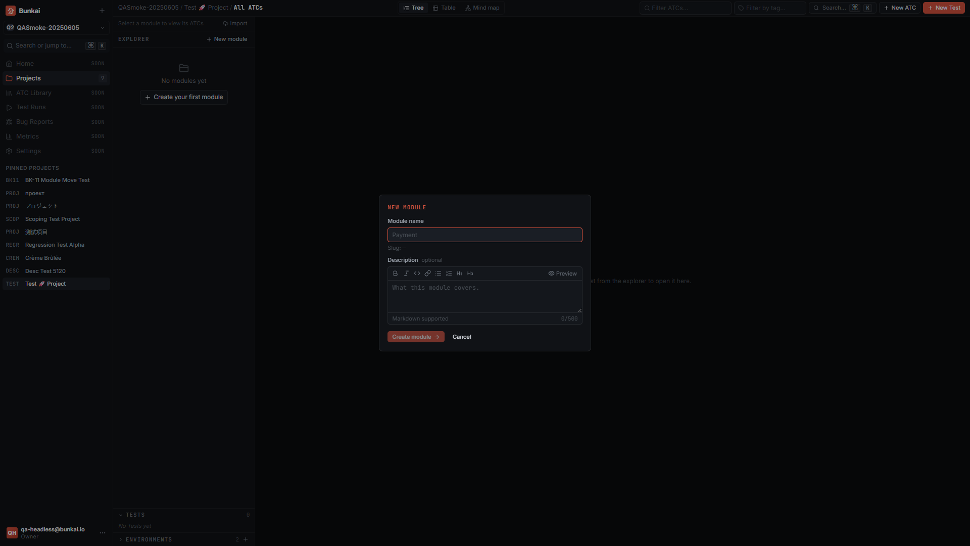Screen dimensions: 970x546
Task: Open Projects in the sidebar
Action: click(56, 78)
